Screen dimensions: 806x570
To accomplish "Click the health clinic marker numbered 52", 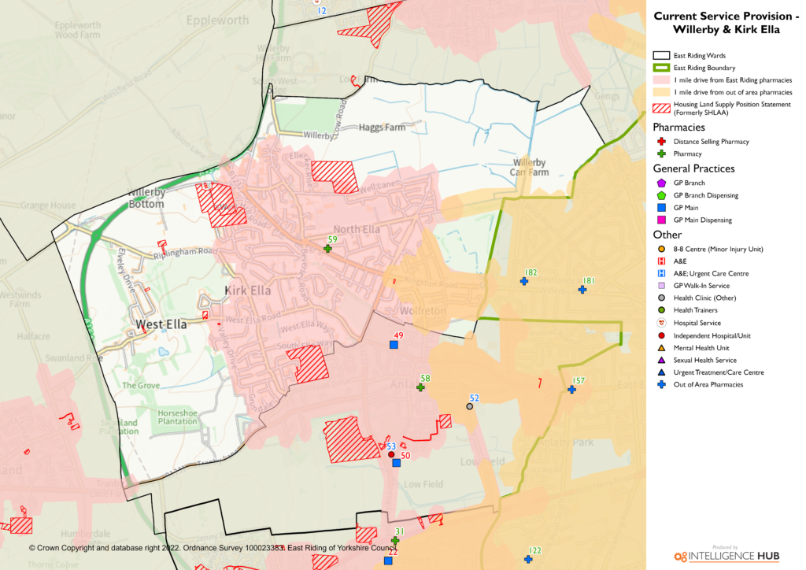I will (470, 406).
